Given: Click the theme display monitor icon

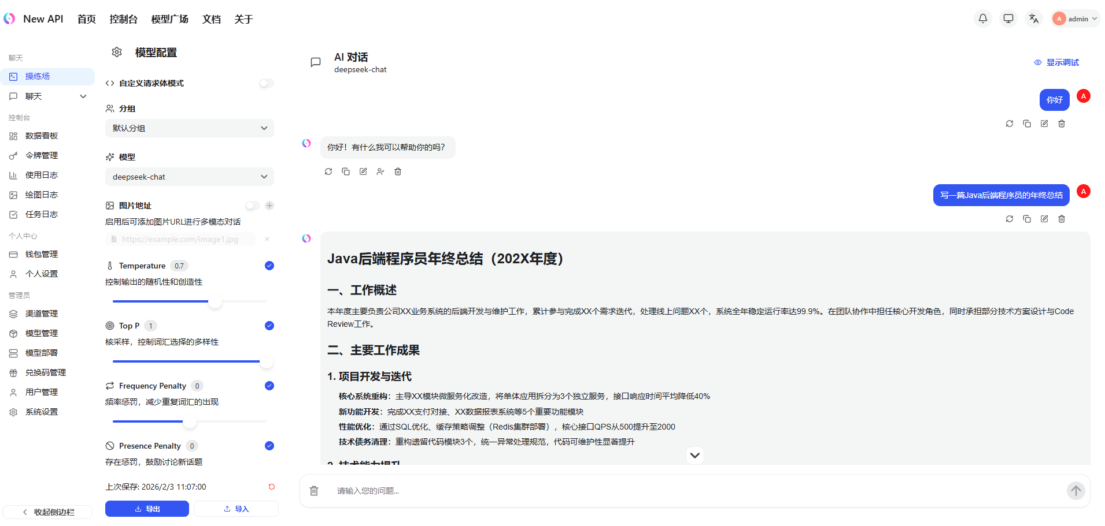Looking at the screenshot, I should click(1008, 18).
